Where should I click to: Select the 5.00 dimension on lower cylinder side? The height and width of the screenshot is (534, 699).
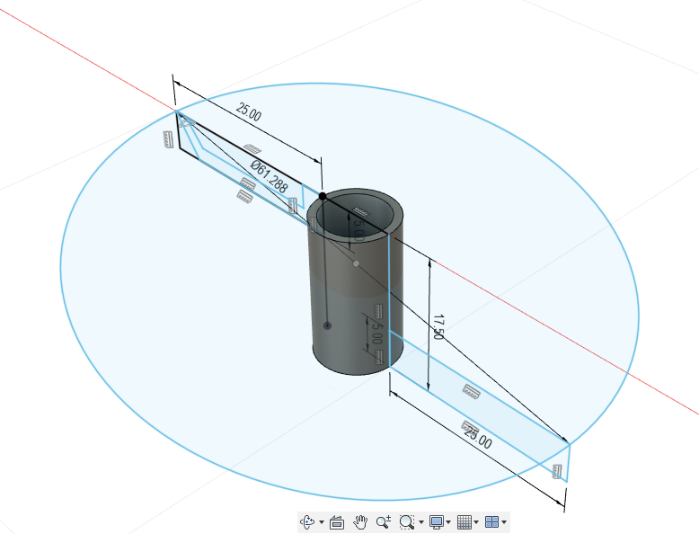[x=376, y=333]
